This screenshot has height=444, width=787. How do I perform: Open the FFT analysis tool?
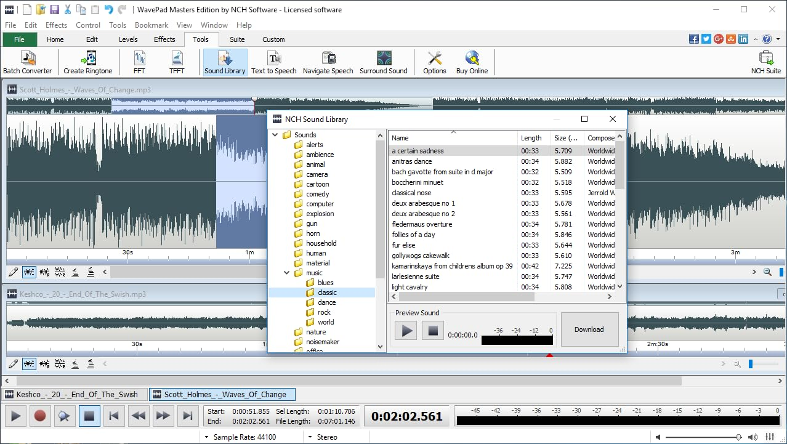click(139, 62)
